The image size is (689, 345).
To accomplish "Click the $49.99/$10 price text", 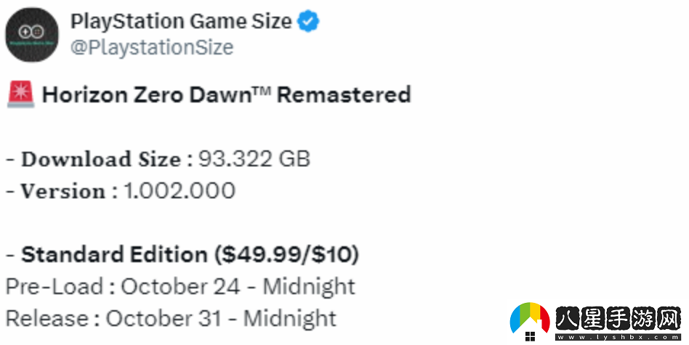I will (x=286, y=255).
